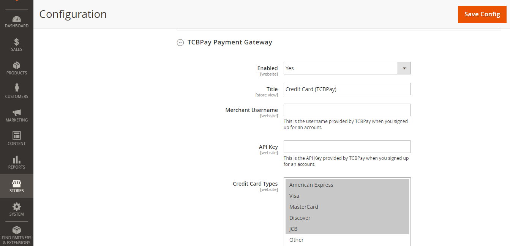Click the PRODUCTS menu label
This screenshot has width=510, height=246.
point(17,73)
